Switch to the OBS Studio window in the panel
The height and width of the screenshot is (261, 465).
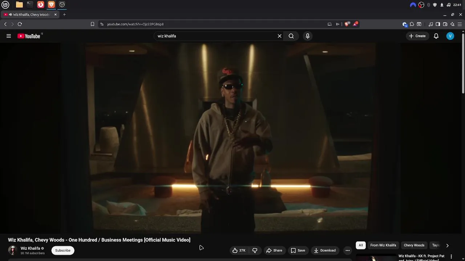pyautogui.click(x=62, y=5)
